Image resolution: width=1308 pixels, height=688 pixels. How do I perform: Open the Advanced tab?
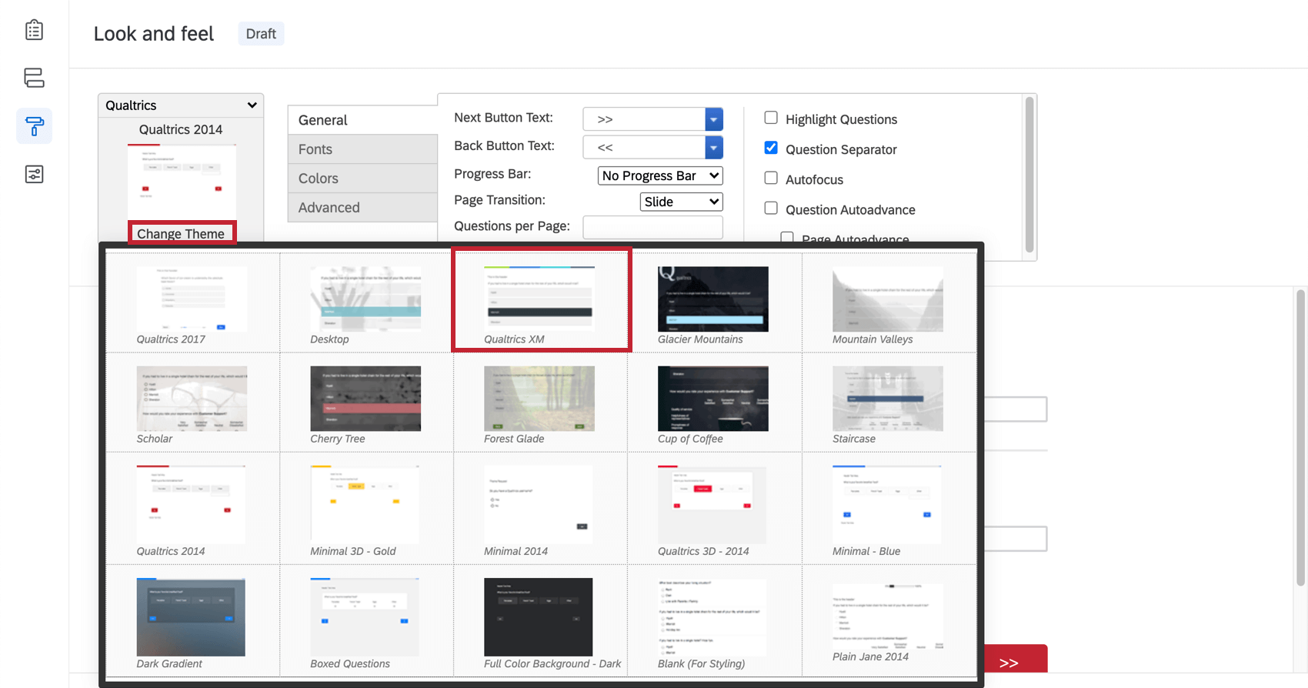(x=362, y=208)
